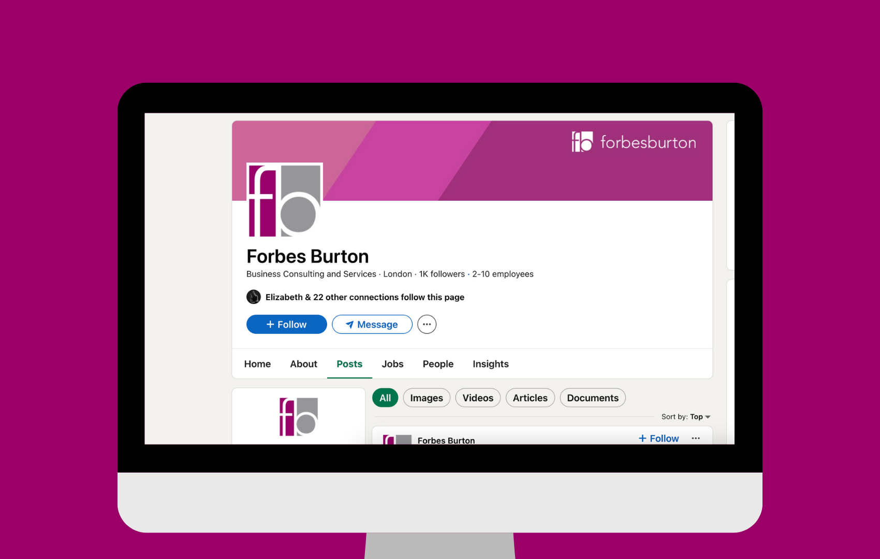Click the 'London' location text
This screenshot has height=559, width=880.
[x=398, y=274]
